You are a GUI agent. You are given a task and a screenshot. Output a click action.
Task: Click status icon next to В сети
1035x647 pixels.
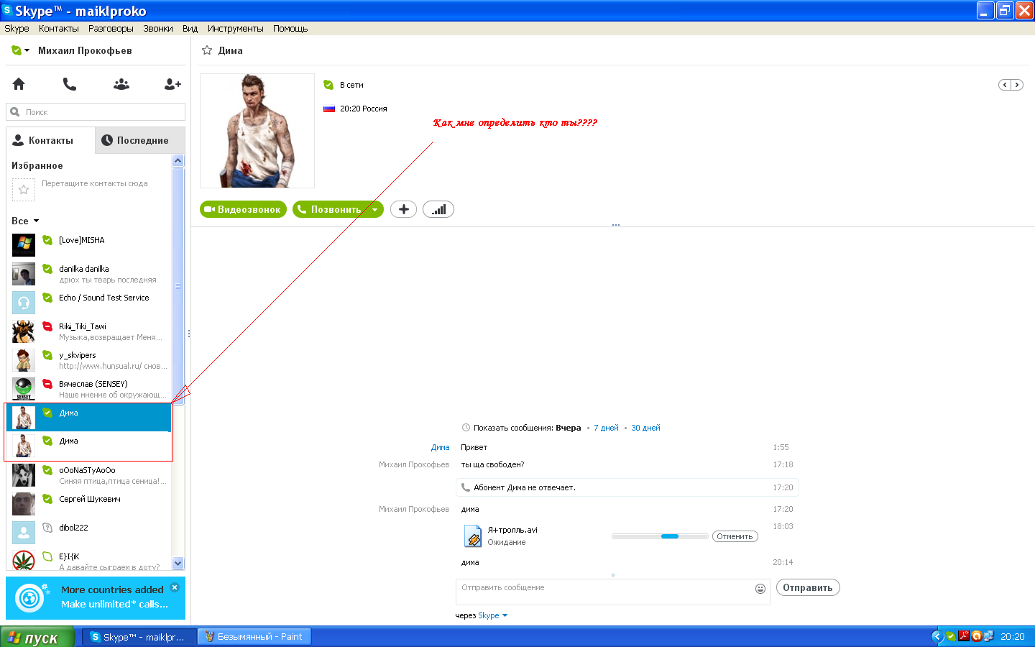coord(328,85)
